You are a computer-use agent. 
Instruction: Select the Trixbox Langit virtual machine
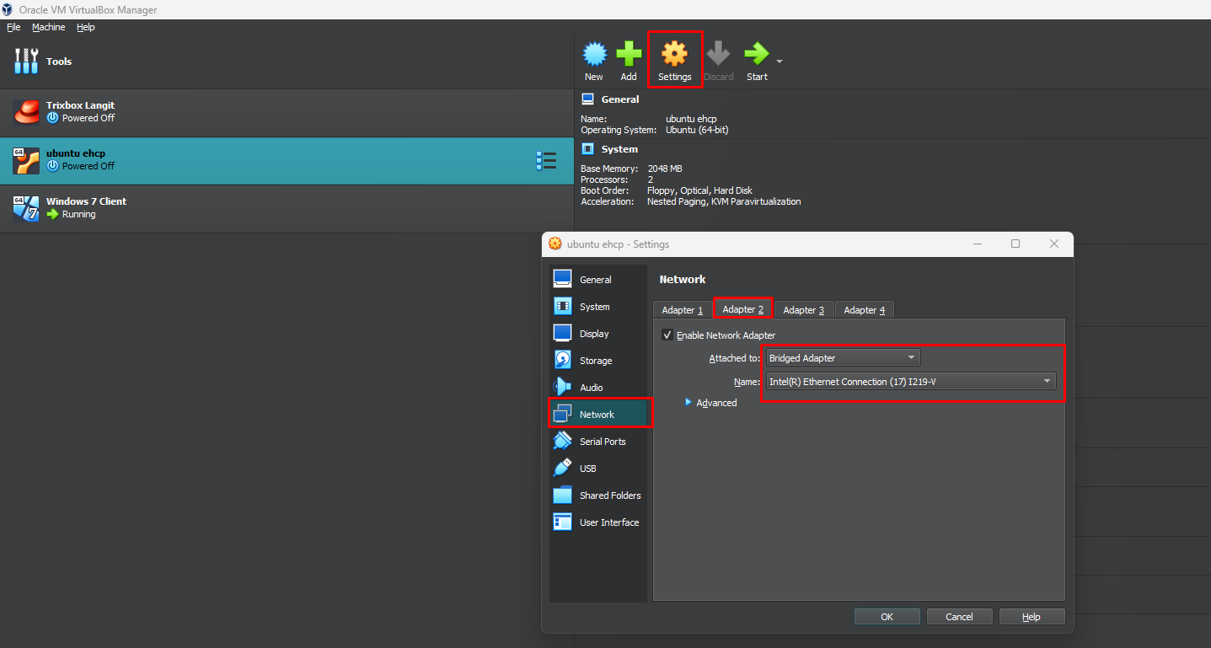click(x=287, y=113)
